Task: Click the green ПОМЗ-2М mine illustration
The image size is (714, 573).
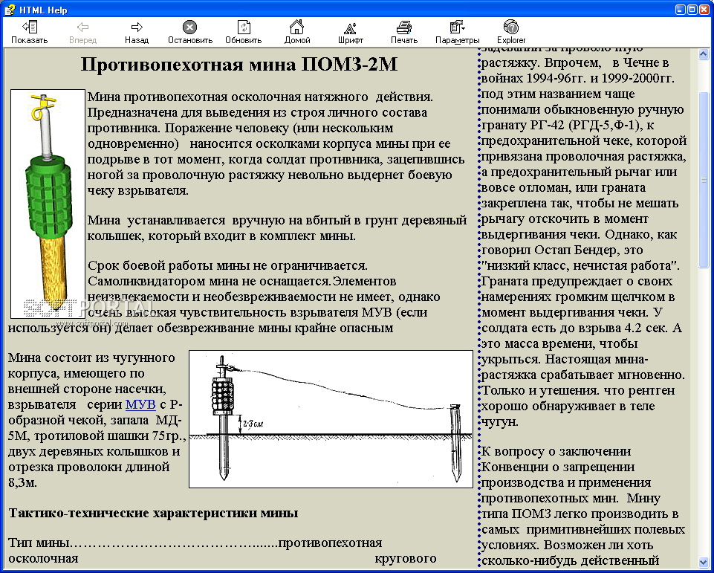Action: [48, 204]
